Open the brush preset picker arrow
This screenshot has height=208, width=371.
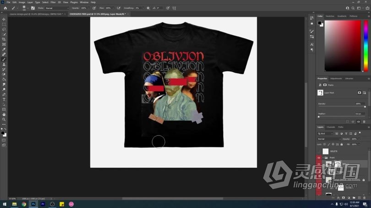27,8
